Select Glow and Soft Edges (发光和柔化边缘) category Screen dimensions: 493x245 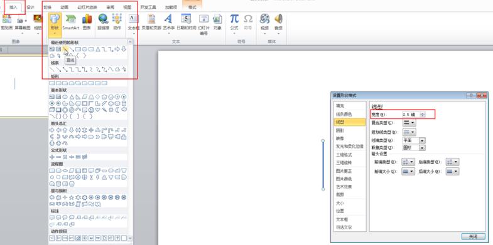point(350,146)
